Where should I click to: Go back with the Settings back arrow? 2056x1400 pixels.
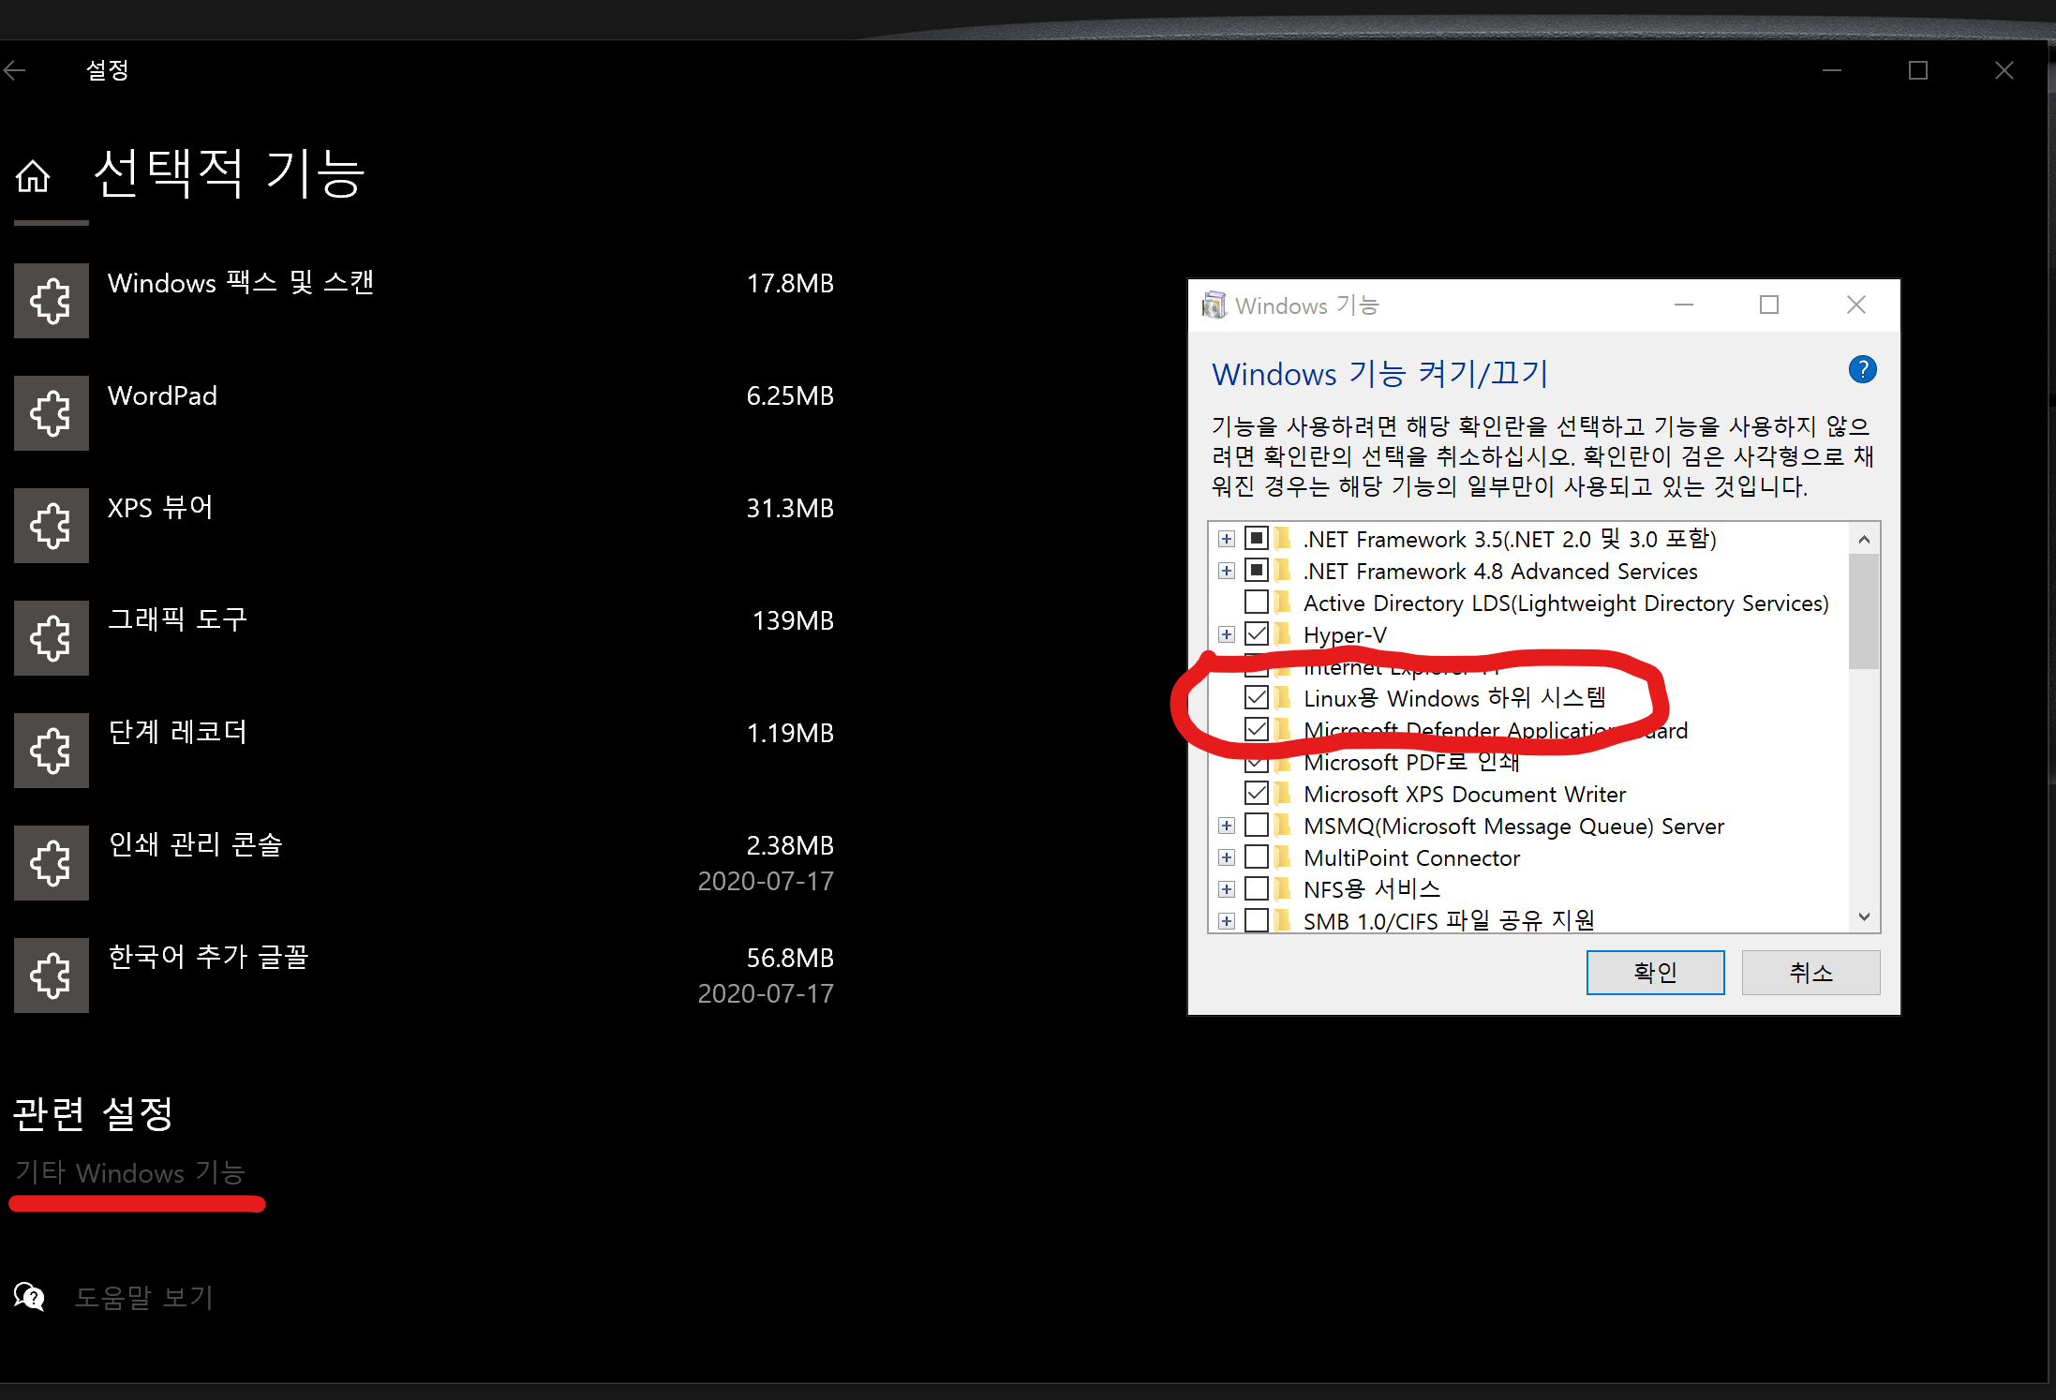click(x=15, y=69)
